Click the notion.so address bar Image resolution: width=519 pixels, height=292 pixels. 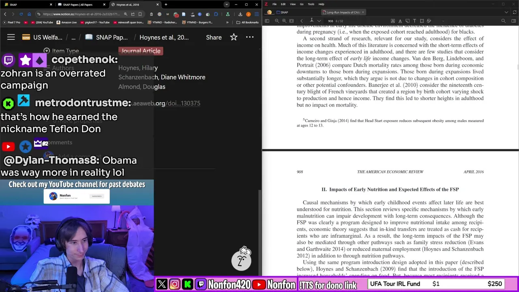pos(81,14)
